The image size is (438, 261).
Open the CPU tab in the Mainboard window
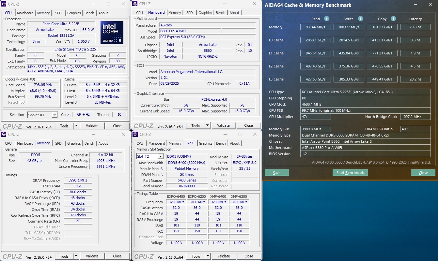(140, 13)
